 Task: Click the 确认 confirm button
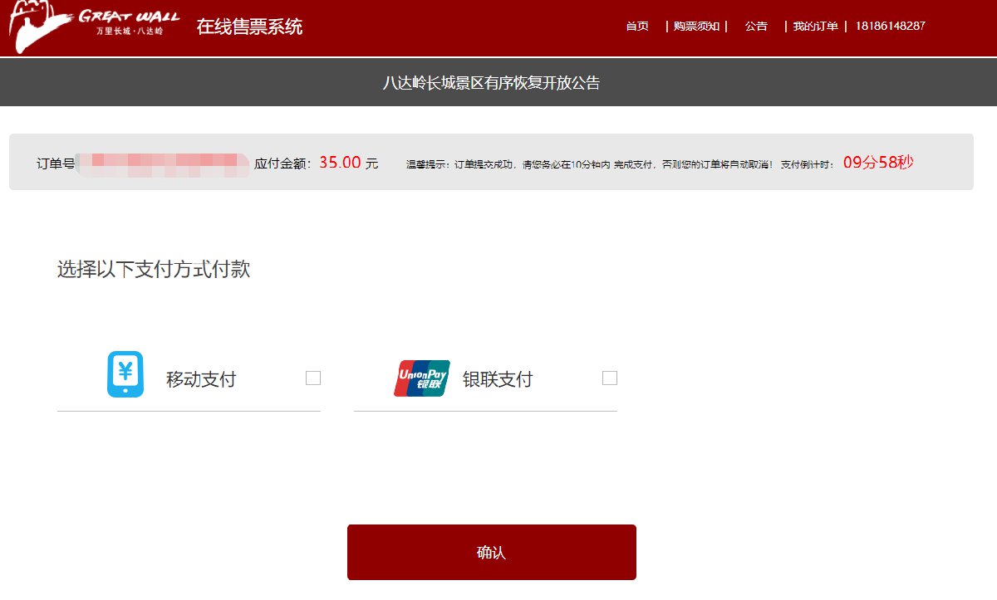click(x=492, y=552)
